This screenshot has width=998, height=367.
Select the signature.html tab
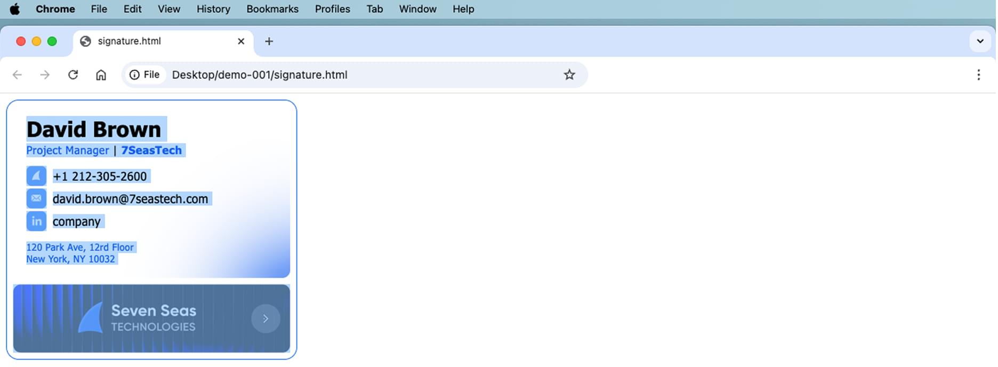163,41
